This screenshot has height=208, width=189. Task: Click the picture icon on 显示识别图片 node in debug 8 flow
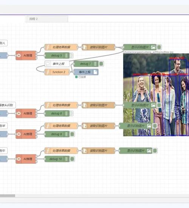tap(153, 105)
